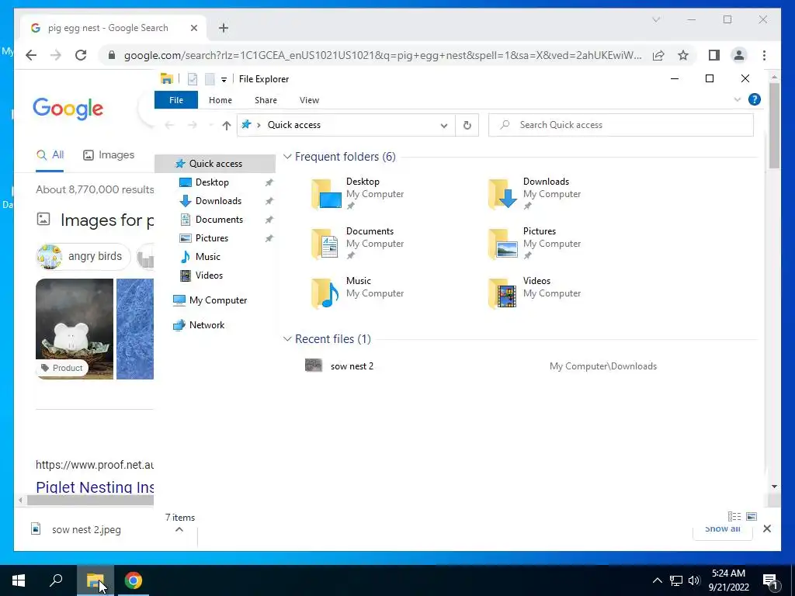Open the piggy bank nest image result
The image size is (795, 596).
[75, 328]
